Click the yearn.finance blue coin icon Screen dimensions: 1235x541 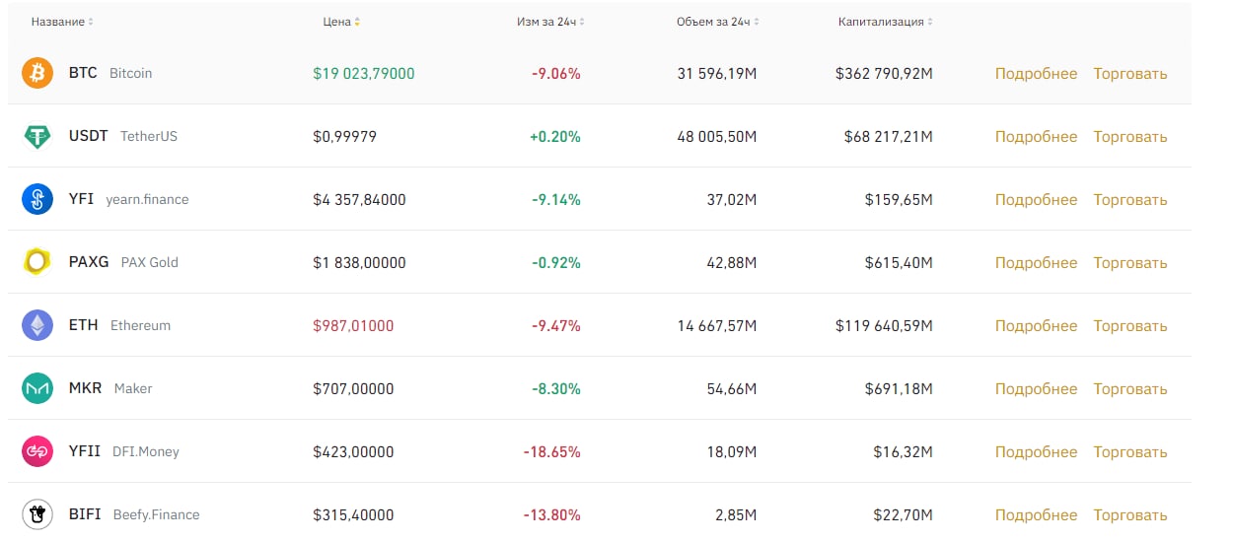pos(37,199)
